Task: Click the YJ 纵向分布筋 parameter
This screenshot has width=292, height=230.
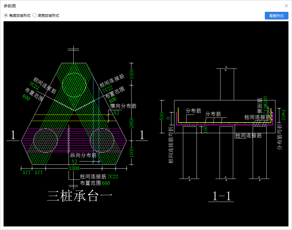Action: (74, 162)
